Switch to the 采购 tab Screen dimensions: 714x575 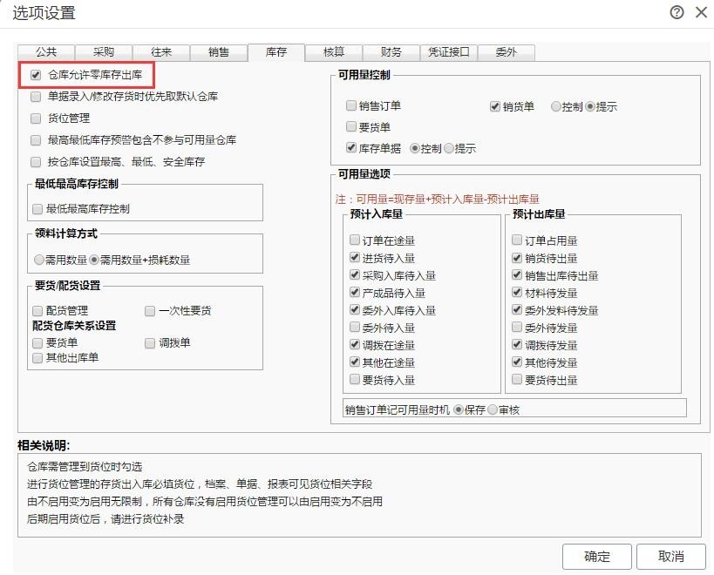point(104,52)
